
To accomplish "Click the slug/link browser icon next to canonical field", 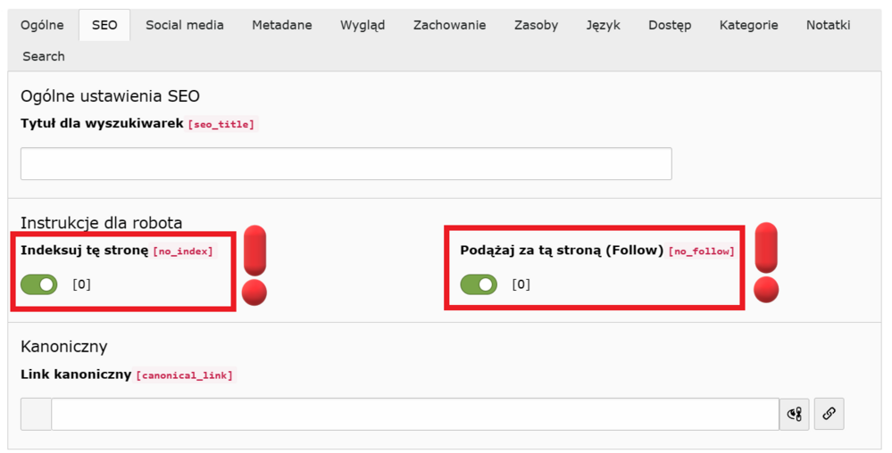I will click(x=794, y=414).
